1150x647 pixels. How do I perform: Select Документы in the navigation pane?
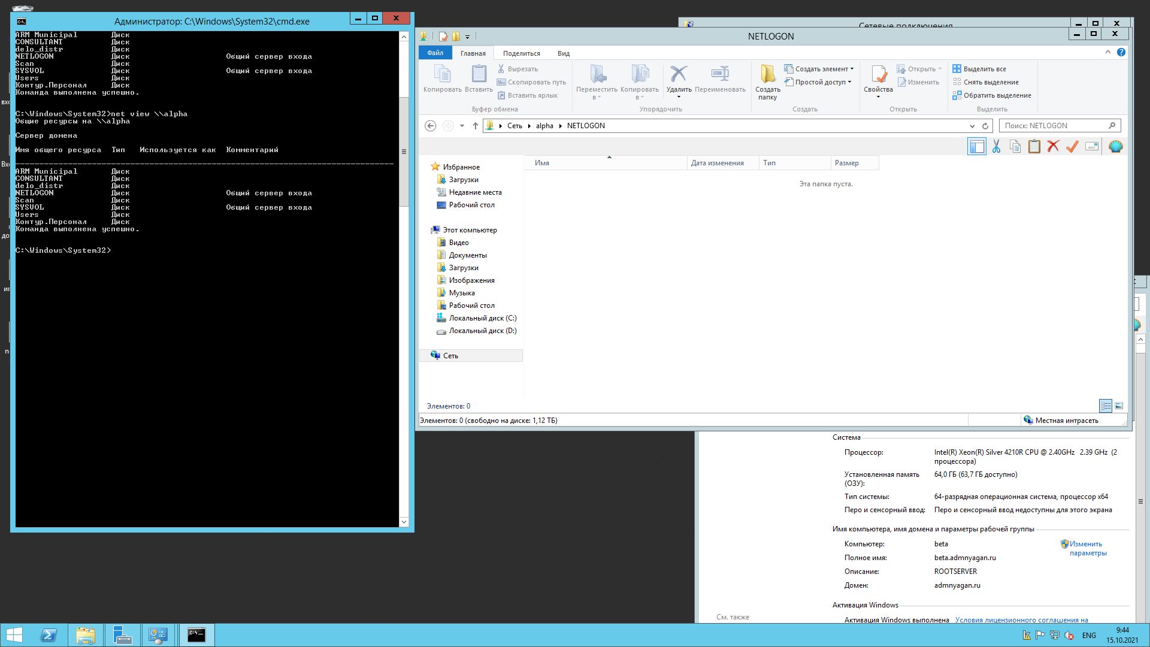point(461,255)
